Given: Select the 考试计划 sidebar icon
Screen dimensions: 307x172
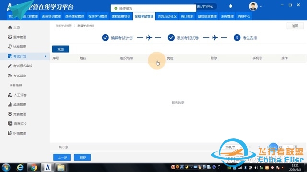Looking at the screenshot, I should pyautogui.click(x=10, y=56).
